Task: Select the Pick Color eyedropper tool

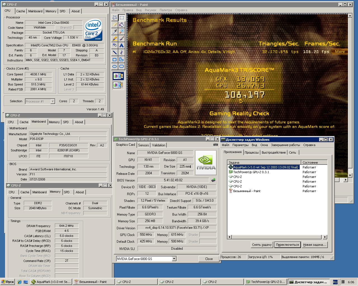Action: point(115,32)
